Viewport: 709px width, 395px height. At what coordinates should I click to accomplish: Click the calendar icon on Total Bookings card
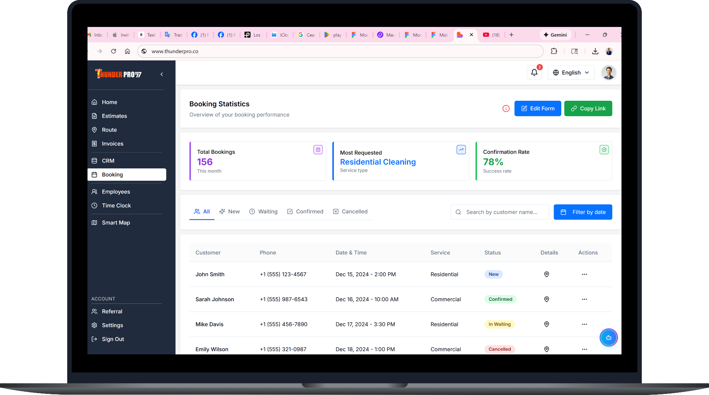click(x=318, y=150)
